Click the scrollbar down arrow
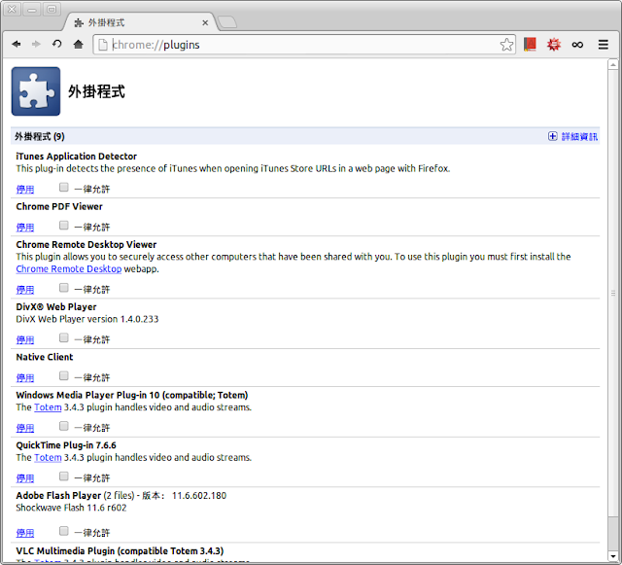Screen dimensions: 622x565 pyautogui.click(x=613, y=556)
